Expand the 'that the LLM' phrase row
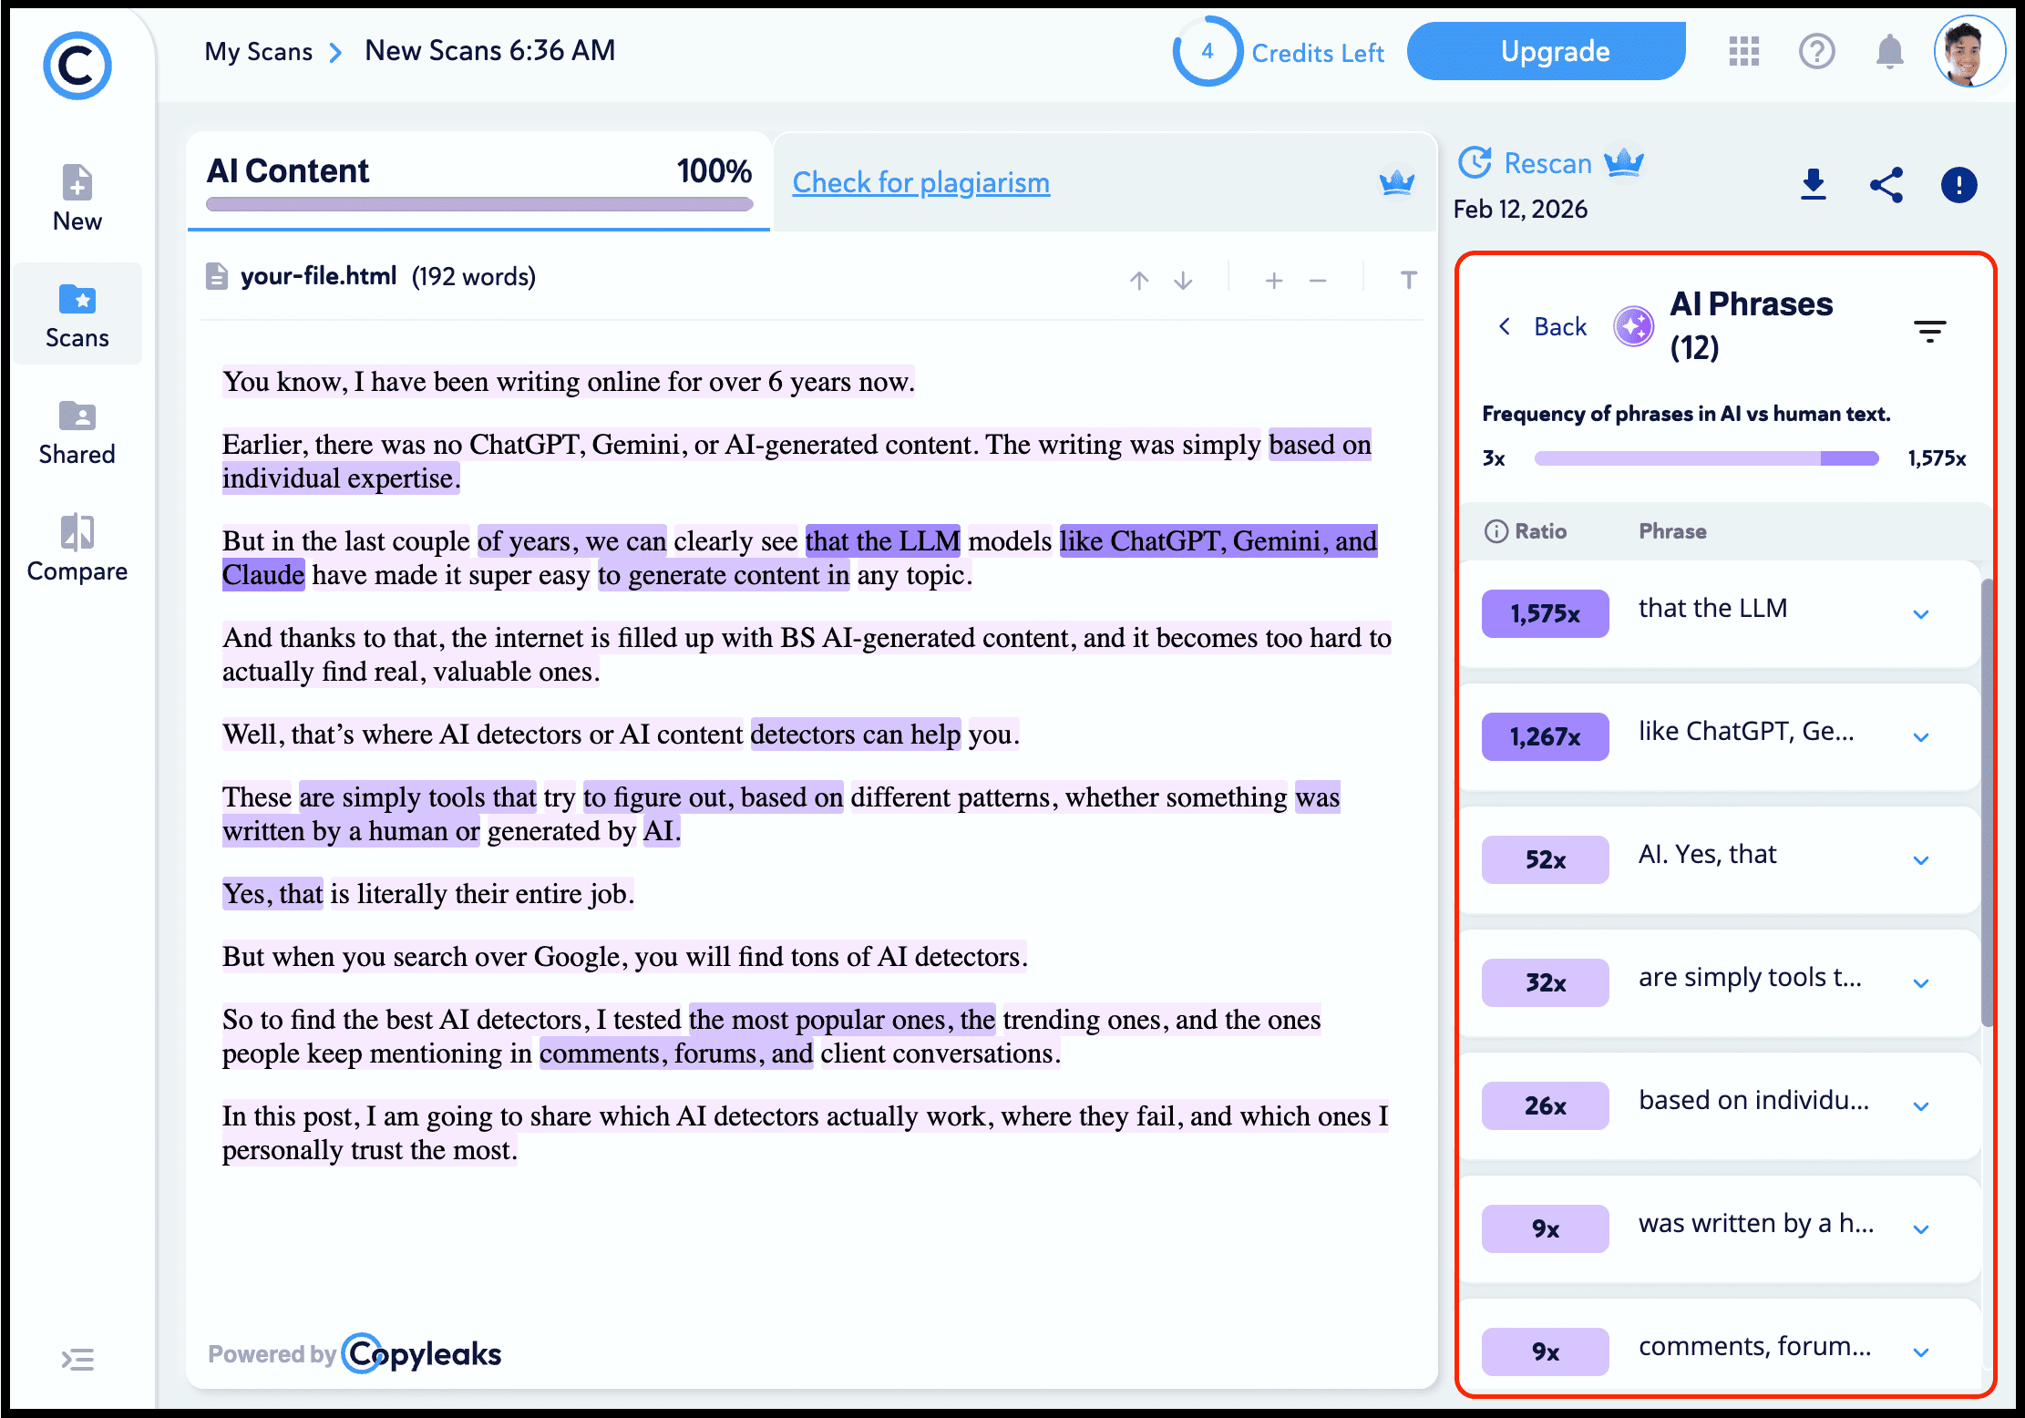This screenshot has height=1418, width=2025. click(x=1921, y=614)
